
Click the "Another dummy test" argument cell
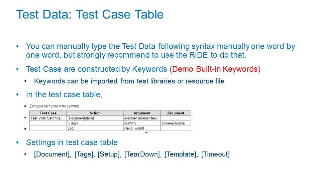(140, 118)
